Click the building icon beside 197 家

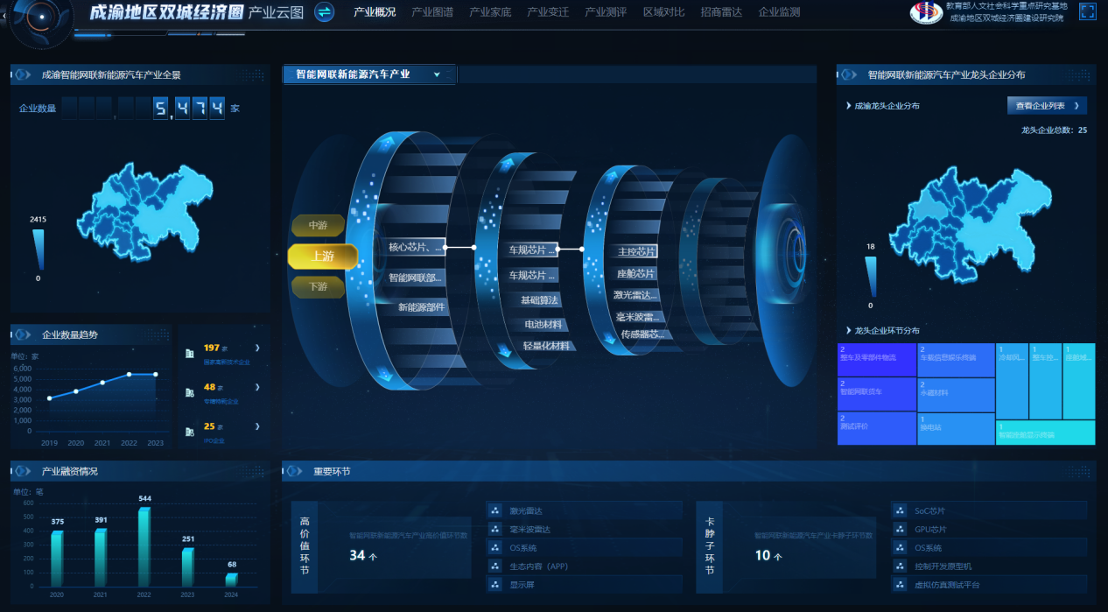pyautogui.click(x=189, y=353)
